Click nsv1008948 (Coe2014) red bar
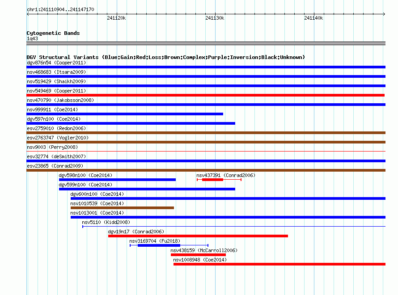This screenshot has height=295, width=398. tap(279, 264)
